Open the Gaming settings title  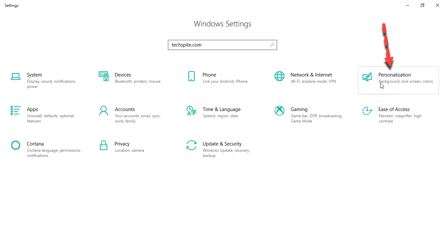click(x=299, y=109)
